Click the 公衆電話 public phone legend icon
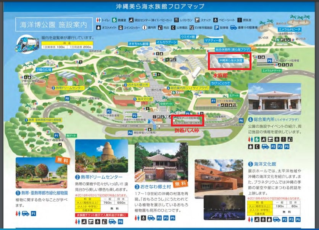 coord(173,27)
